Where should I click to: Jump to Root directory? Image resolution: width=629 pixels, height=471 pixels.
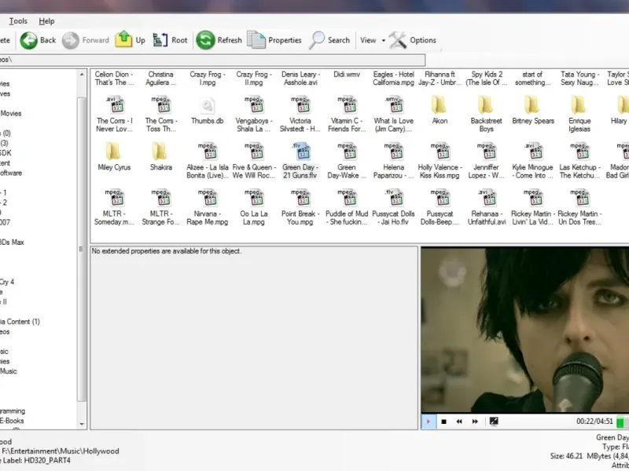(x=170, y=40)
